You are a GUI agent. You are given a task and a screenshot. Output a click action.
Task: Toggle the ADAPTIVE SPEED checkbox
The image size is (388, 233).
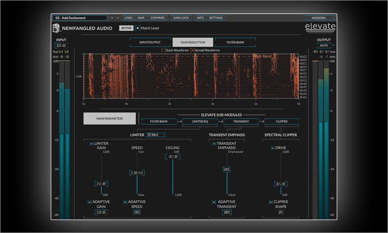[125, 202]
